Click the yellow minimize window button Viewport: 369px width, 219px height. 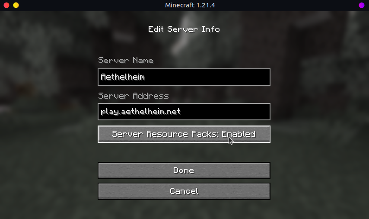pyautogui.click(x=16, y=5)
